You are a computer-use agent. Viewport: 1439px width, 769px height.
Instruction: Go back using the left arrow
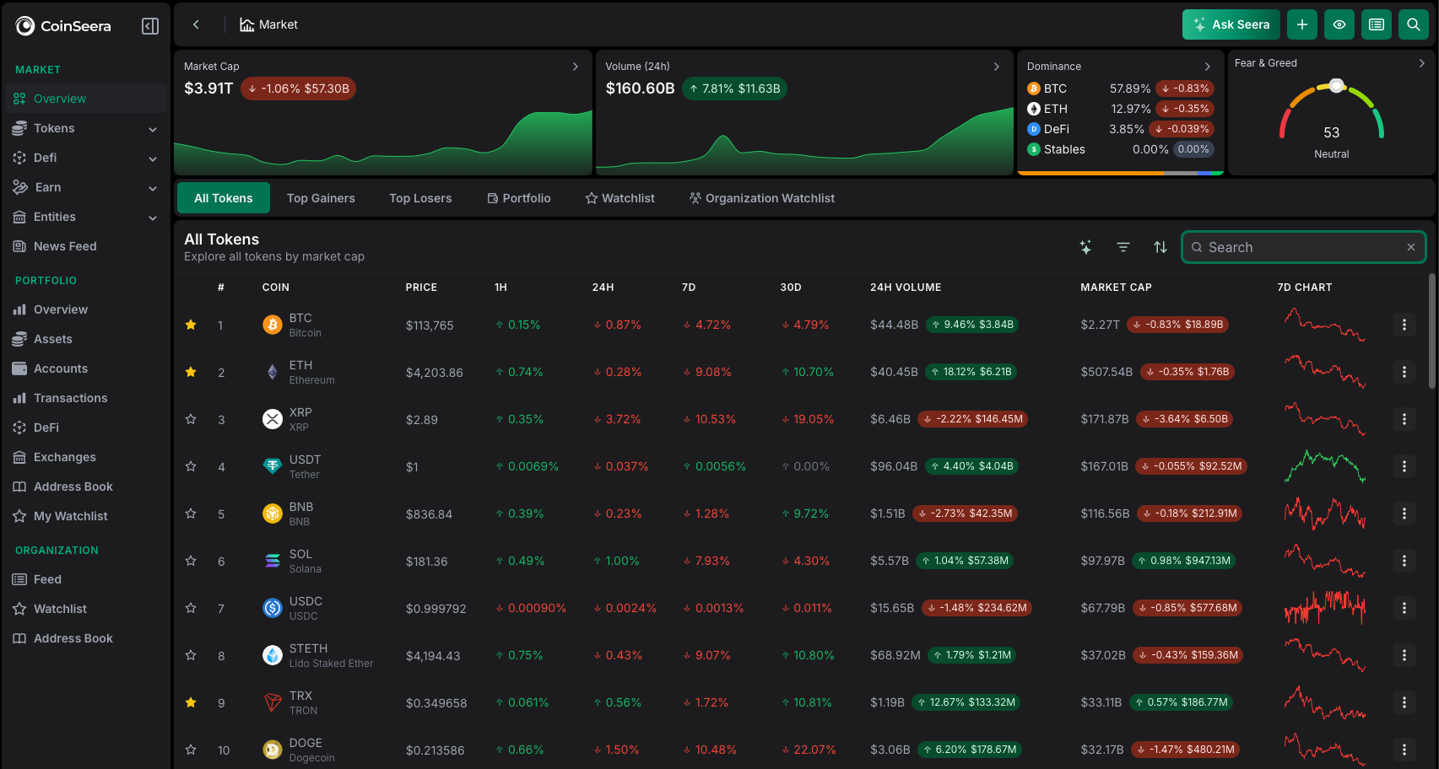[x=196, y=24]
